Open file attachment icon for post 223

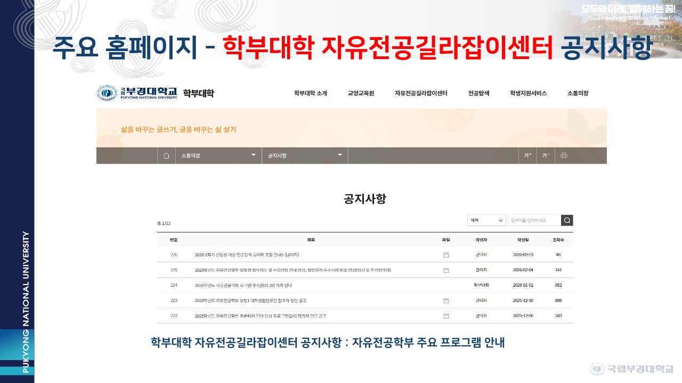coord(446,301)
